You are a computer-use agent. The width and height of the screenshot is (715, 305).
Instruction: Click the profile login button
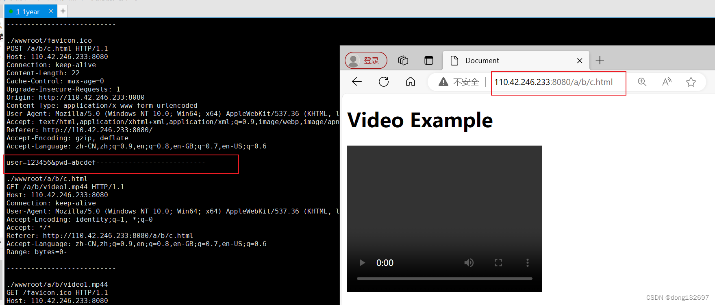366,61
